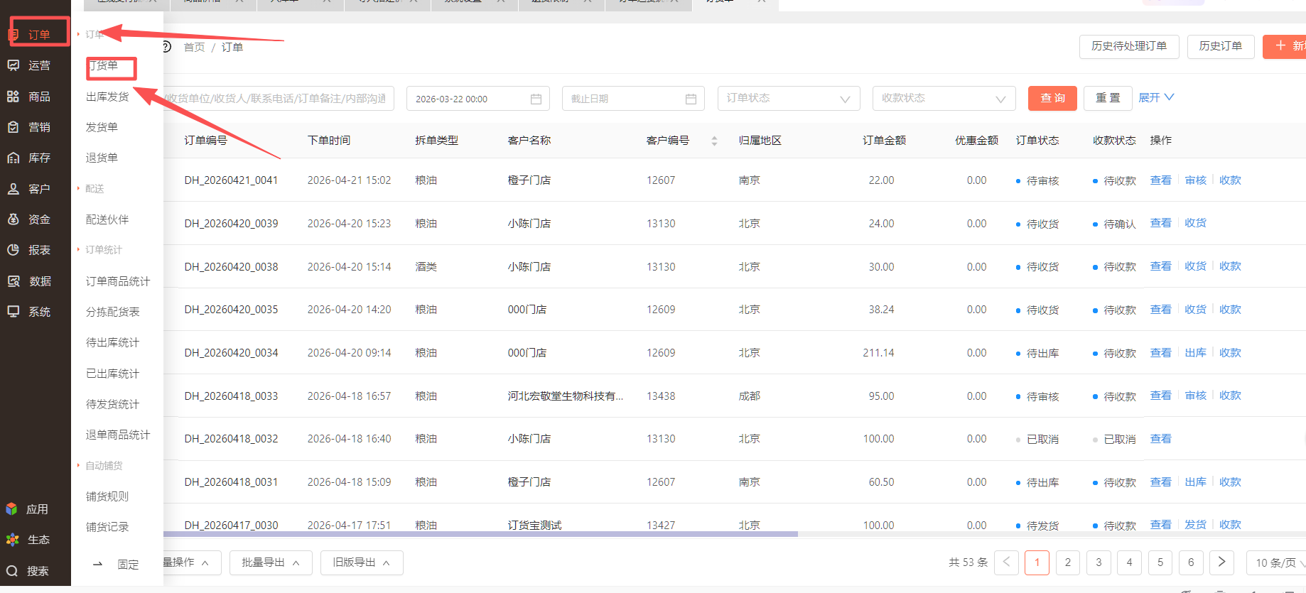
Task: Click order number DH_20260418_0031
Action: pos(232,482)
